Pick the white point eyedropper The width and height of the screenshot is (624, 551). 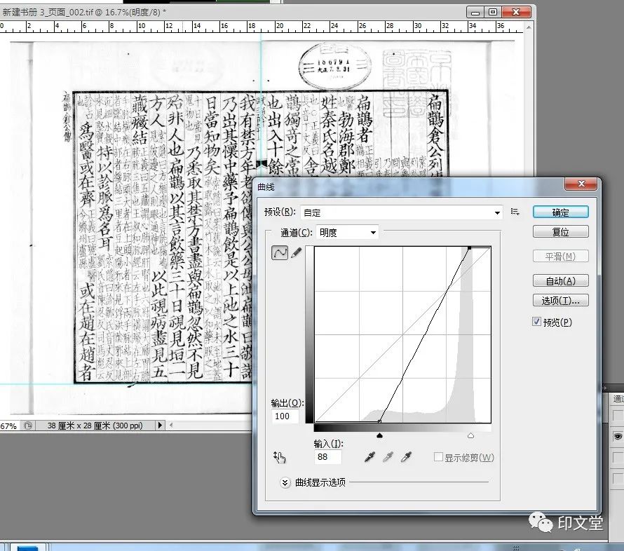[x=406, y=457]
